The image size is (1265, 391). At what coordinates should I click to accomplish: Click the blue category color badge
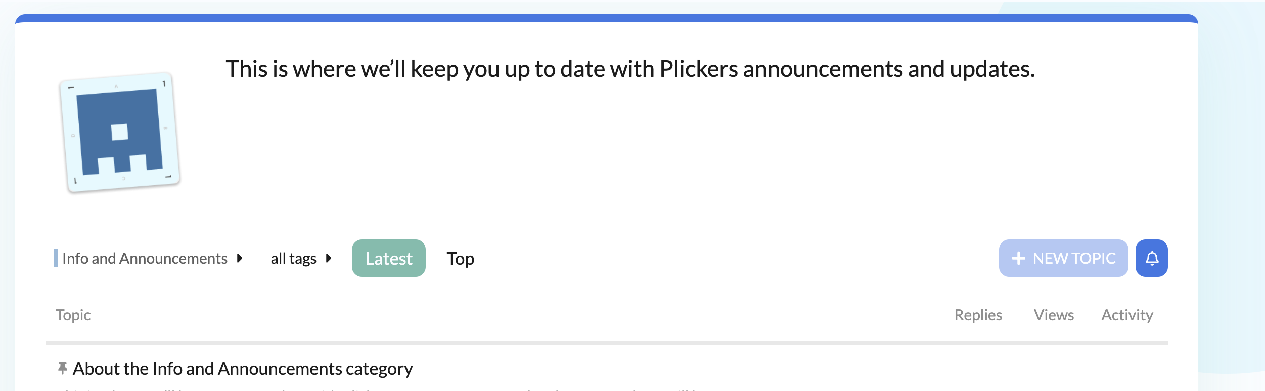(56, 258)
